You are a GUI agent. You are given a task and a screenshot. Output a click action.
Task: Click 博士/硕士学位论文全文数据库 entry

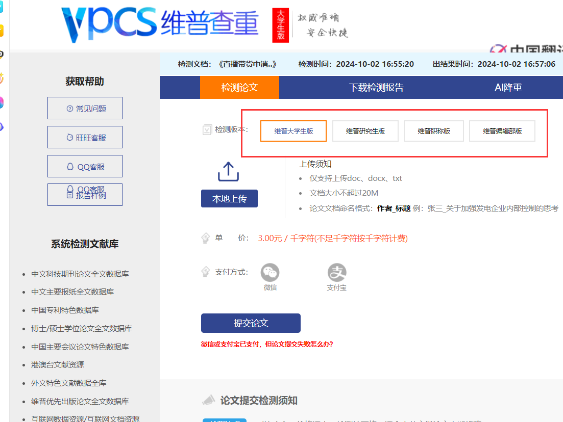[x=82, y=328]
